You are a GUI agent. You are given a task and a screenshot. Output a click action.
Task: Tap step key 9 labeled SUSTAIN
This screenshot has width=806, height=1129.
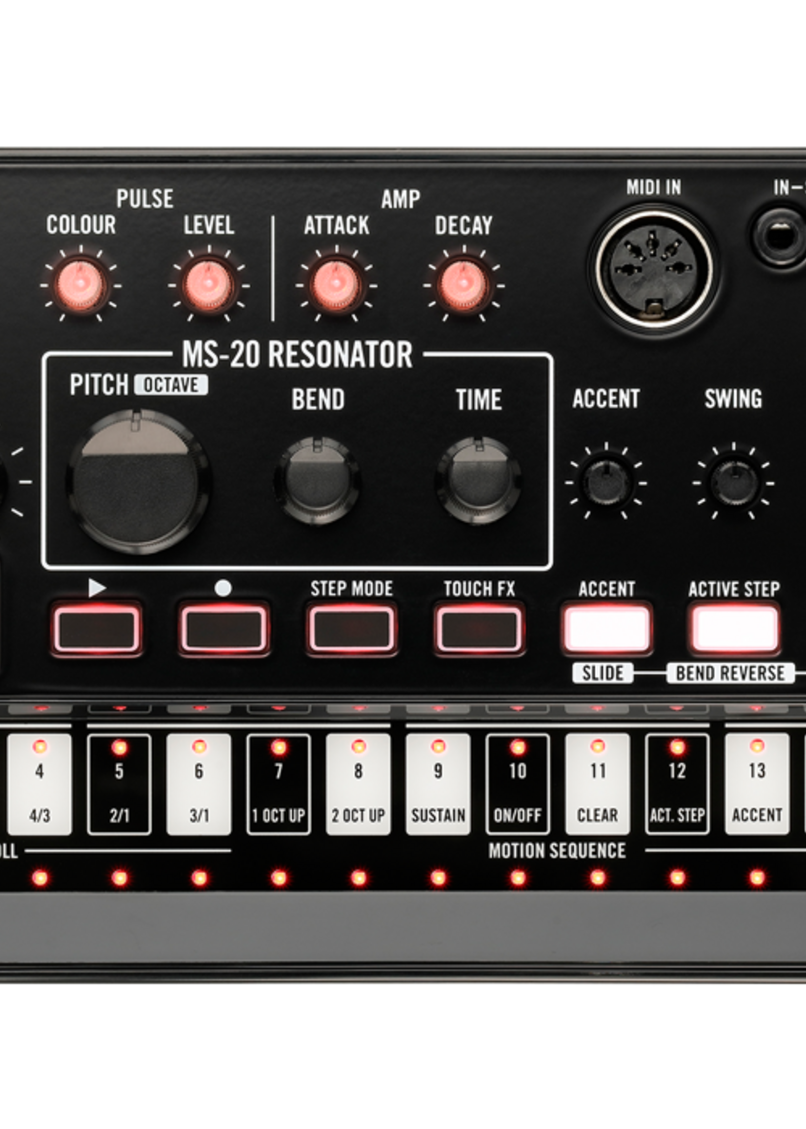438,784
